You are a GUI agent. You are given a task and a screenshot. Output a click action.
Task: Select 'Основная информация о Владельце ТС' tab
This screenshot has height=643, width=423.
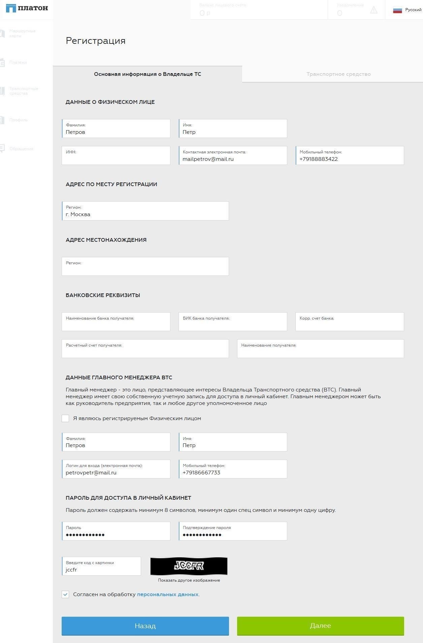tap(148, 74)
